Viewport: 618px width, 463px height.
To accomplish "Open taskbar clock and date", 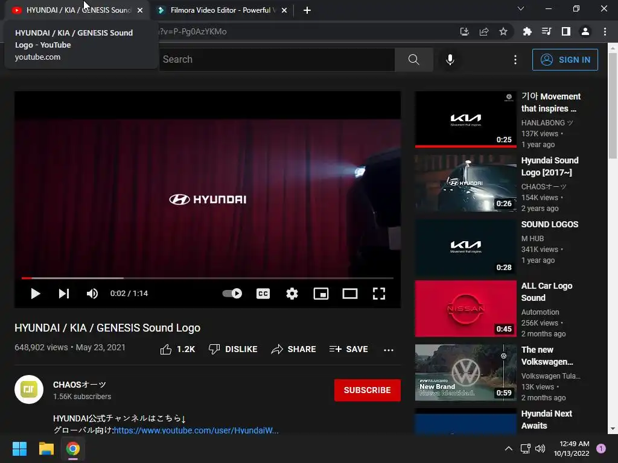I will point(572,449).
